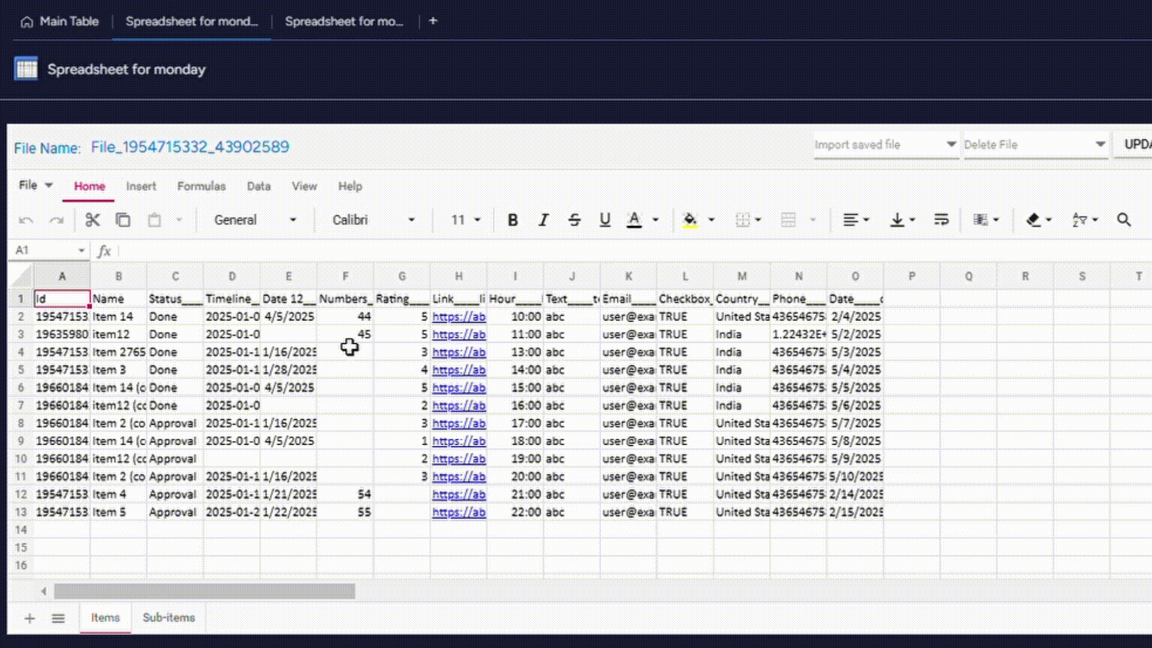Screen dimensions: 1152x648
Task: Select the Home ribbon tab
Action: pyautogui.click(x=89, y=187)
